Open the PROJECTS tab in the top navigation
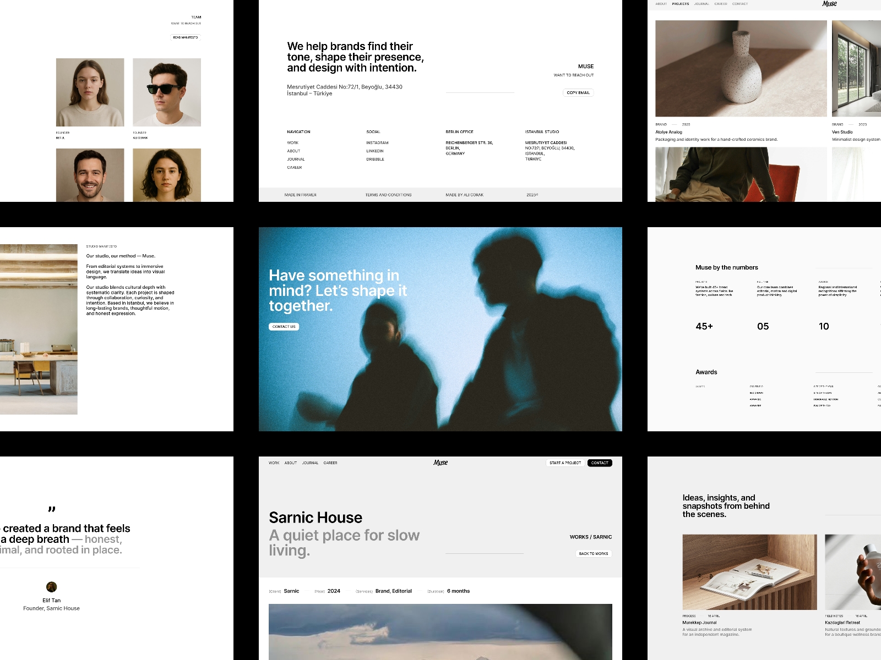 [x=681, y=4]
